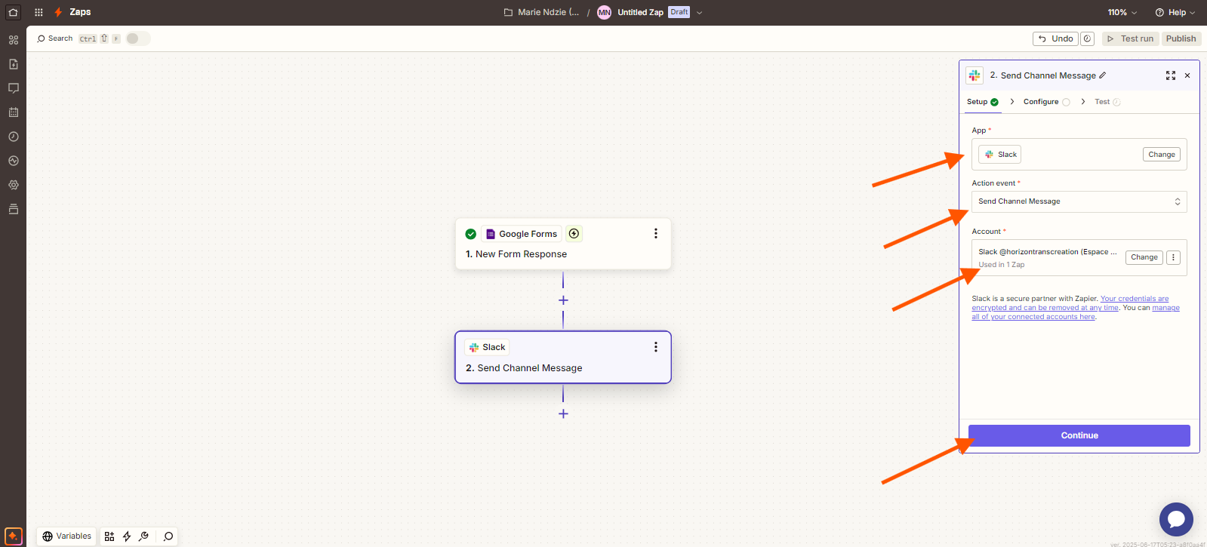This screenshot has height=547, width=1207.
Task: Click the magnifier icon in bottom toolbar
Action: 168,536
